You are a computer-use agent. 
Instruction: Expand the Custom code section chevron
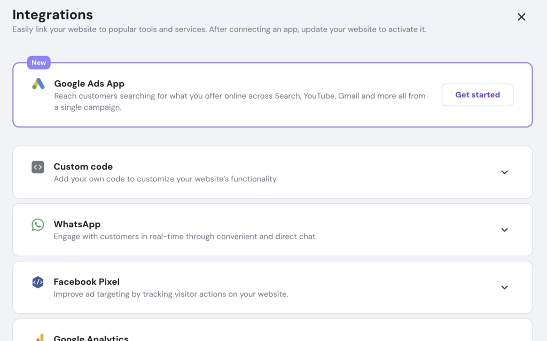tap(504, 172)
